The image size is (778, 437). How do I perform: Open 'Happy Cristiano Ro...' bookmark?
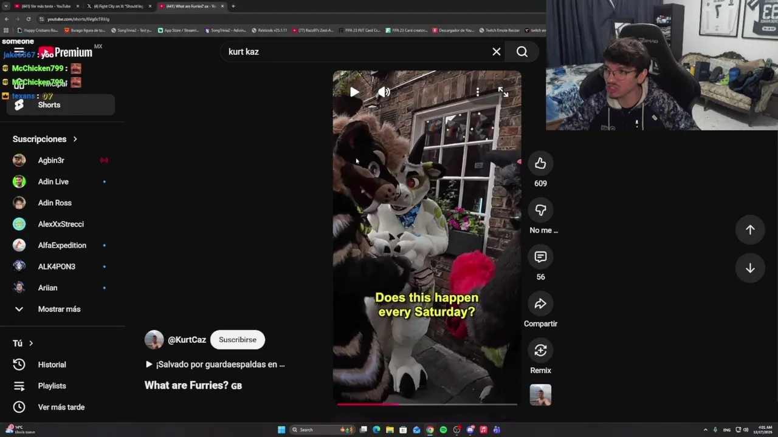tap(38, 30)
